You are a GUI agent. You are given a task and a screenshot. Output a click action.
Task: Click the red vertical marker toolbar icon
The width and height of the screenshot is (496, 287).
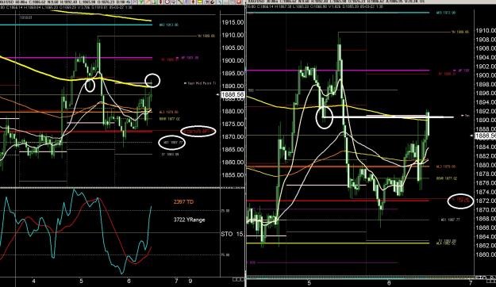[160, 2]
